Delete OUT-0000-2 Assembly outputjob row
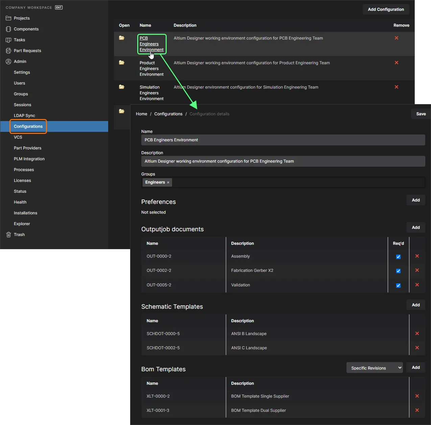Screen dimensions: 431x425 point(417,256)
